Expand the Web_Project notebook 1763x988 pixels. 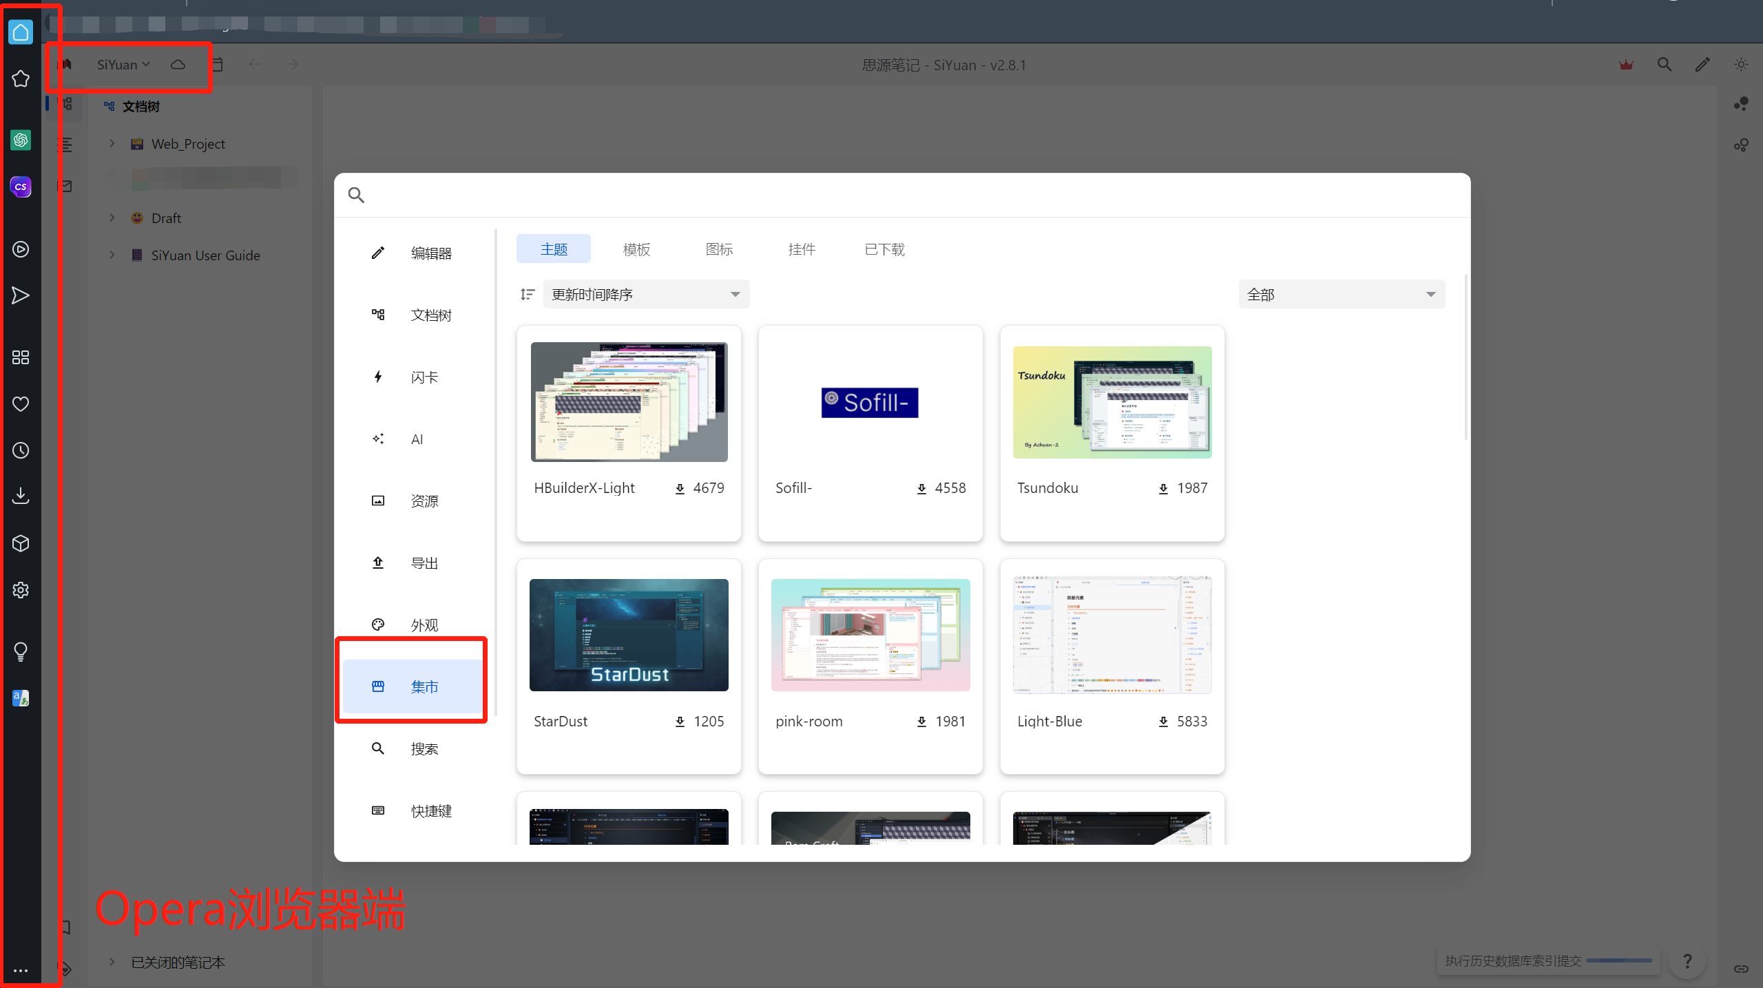point(112,144)
